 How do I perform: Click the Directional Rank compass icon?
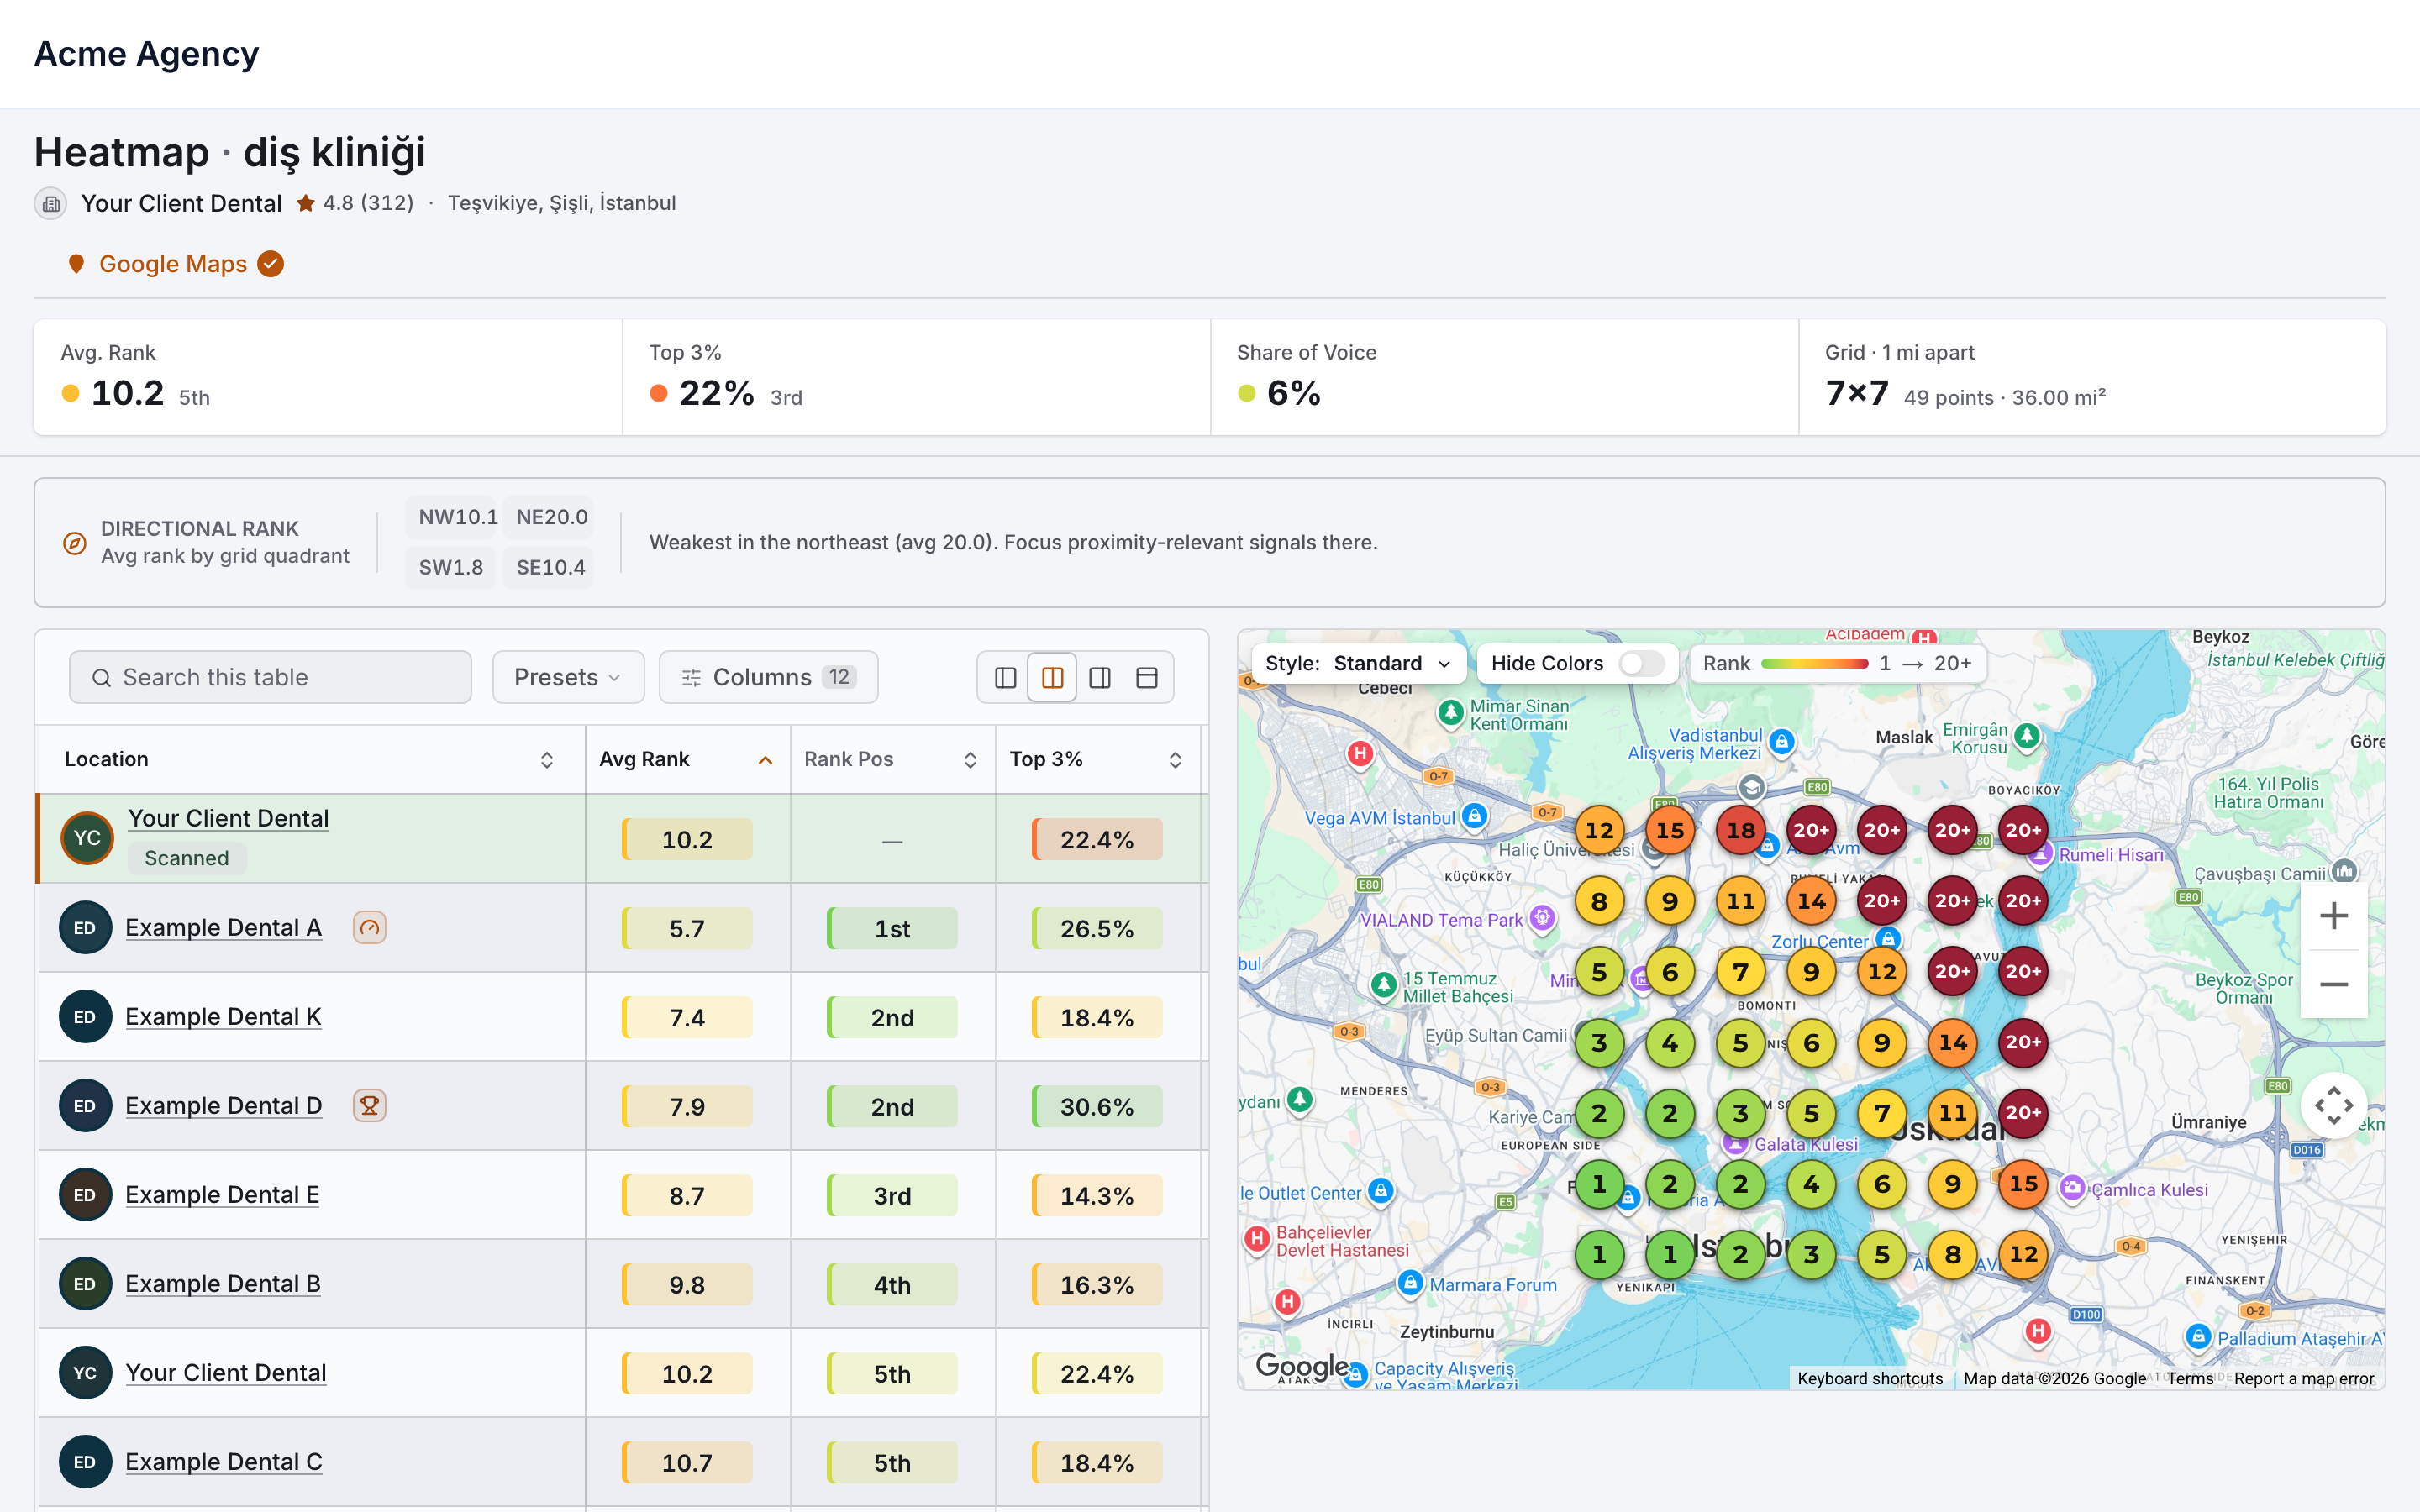coord(75,543)
